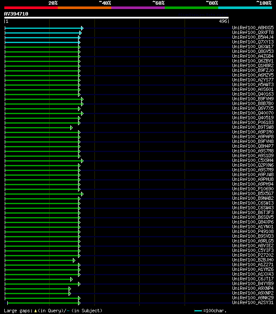
Task: Click the UniRef100_P06183 label
Action: pos(253,123)
